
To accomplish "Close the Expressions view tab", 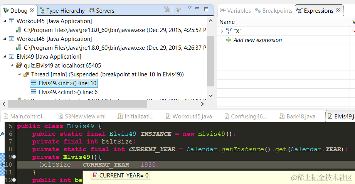I will tap(338, 10).
